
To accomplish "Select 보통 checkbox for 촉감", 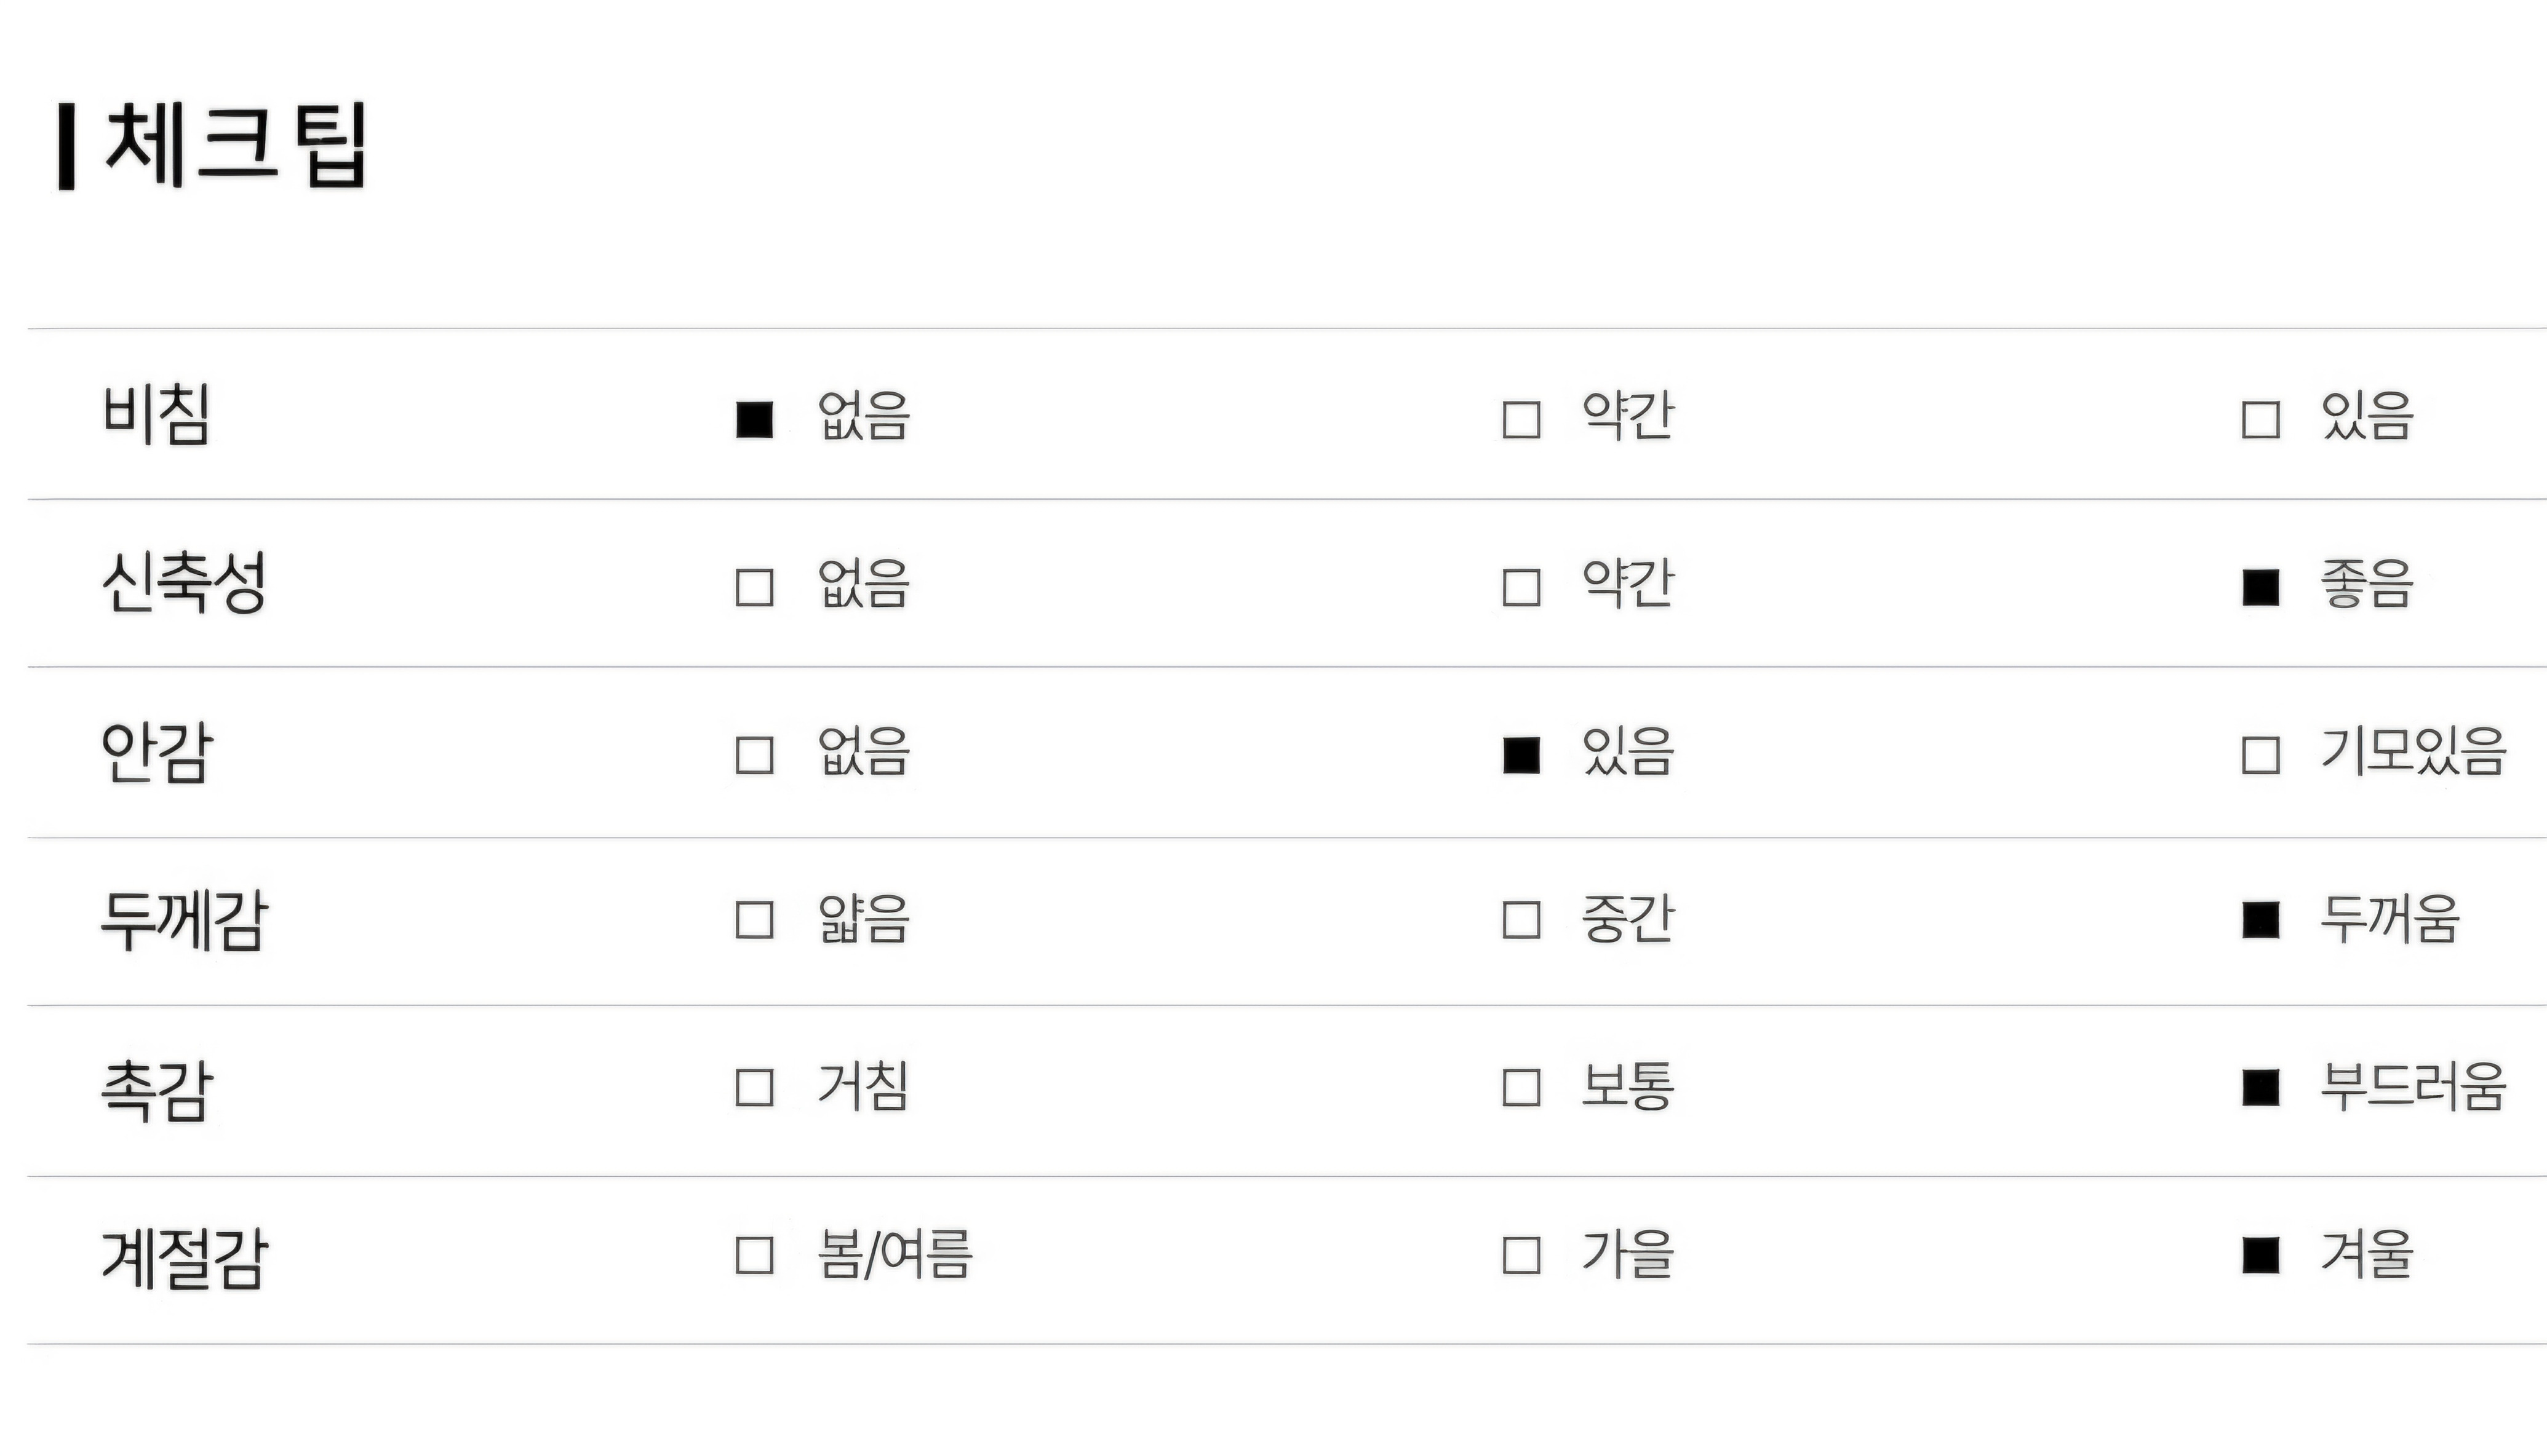I will [x=1521, y=1088].
